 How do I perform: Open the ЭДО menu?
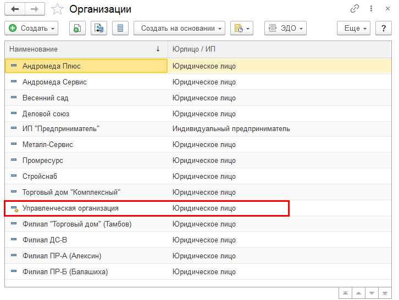(285, 28)
